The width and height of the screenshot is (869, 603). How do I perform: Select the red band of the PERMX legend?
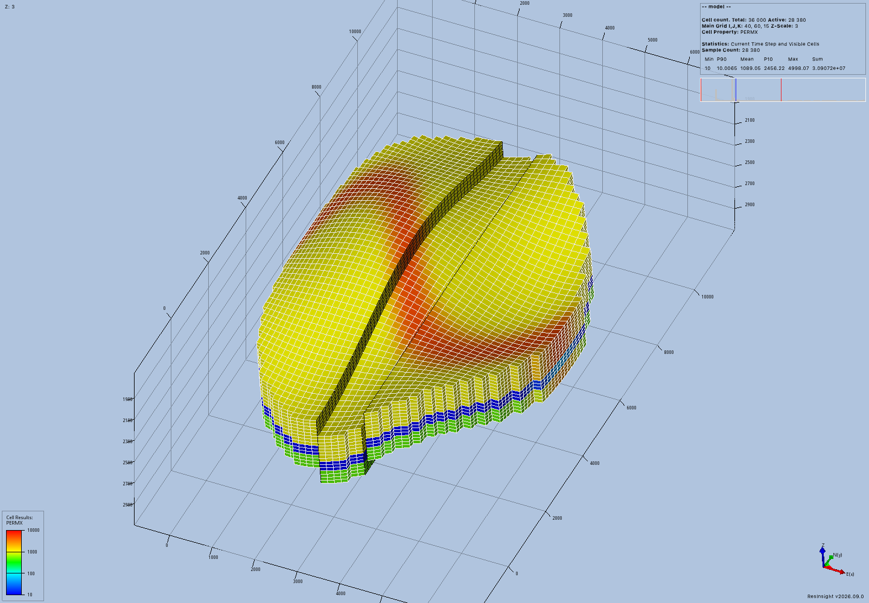(x=14, y=534)
